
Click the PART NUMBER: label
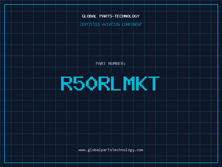[111, 63]
